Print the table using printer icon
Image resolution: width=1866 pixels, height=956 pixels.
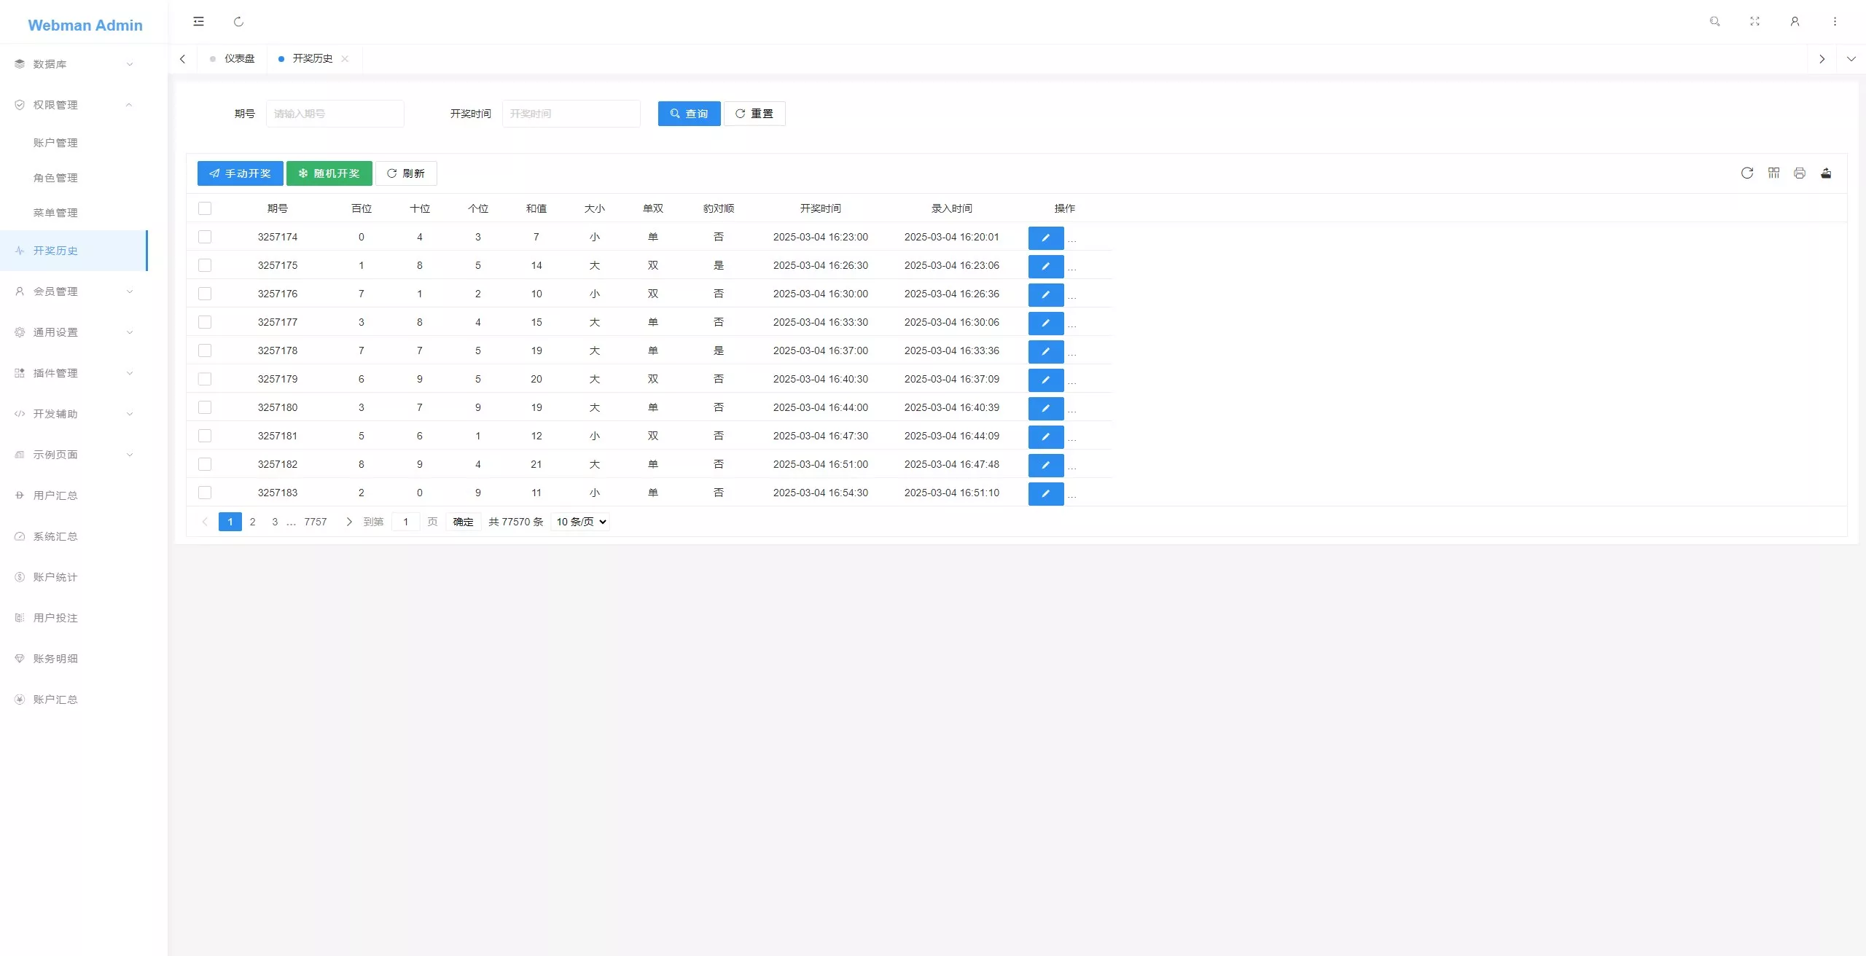[1800, 173]
